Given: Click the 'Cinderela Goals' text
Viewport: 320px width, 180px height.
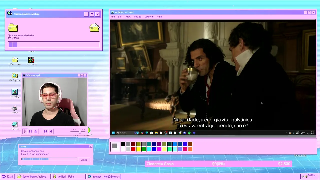Looking at the screenshot, I should tap(160, 164).
